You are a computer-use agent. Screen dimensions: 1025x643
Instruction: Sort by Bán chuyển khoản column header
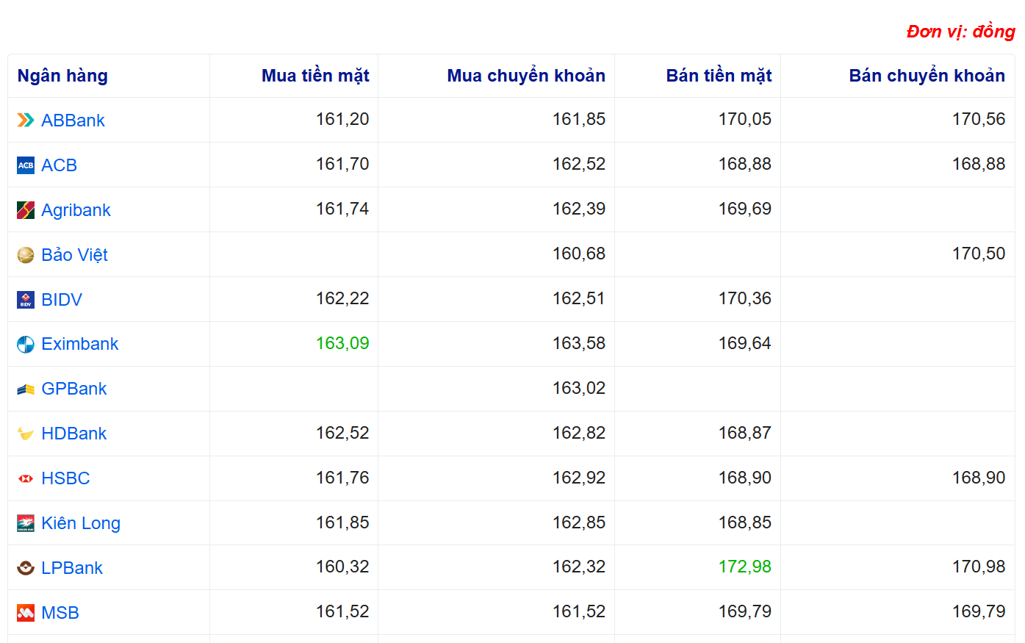click(x=927, y=76)
